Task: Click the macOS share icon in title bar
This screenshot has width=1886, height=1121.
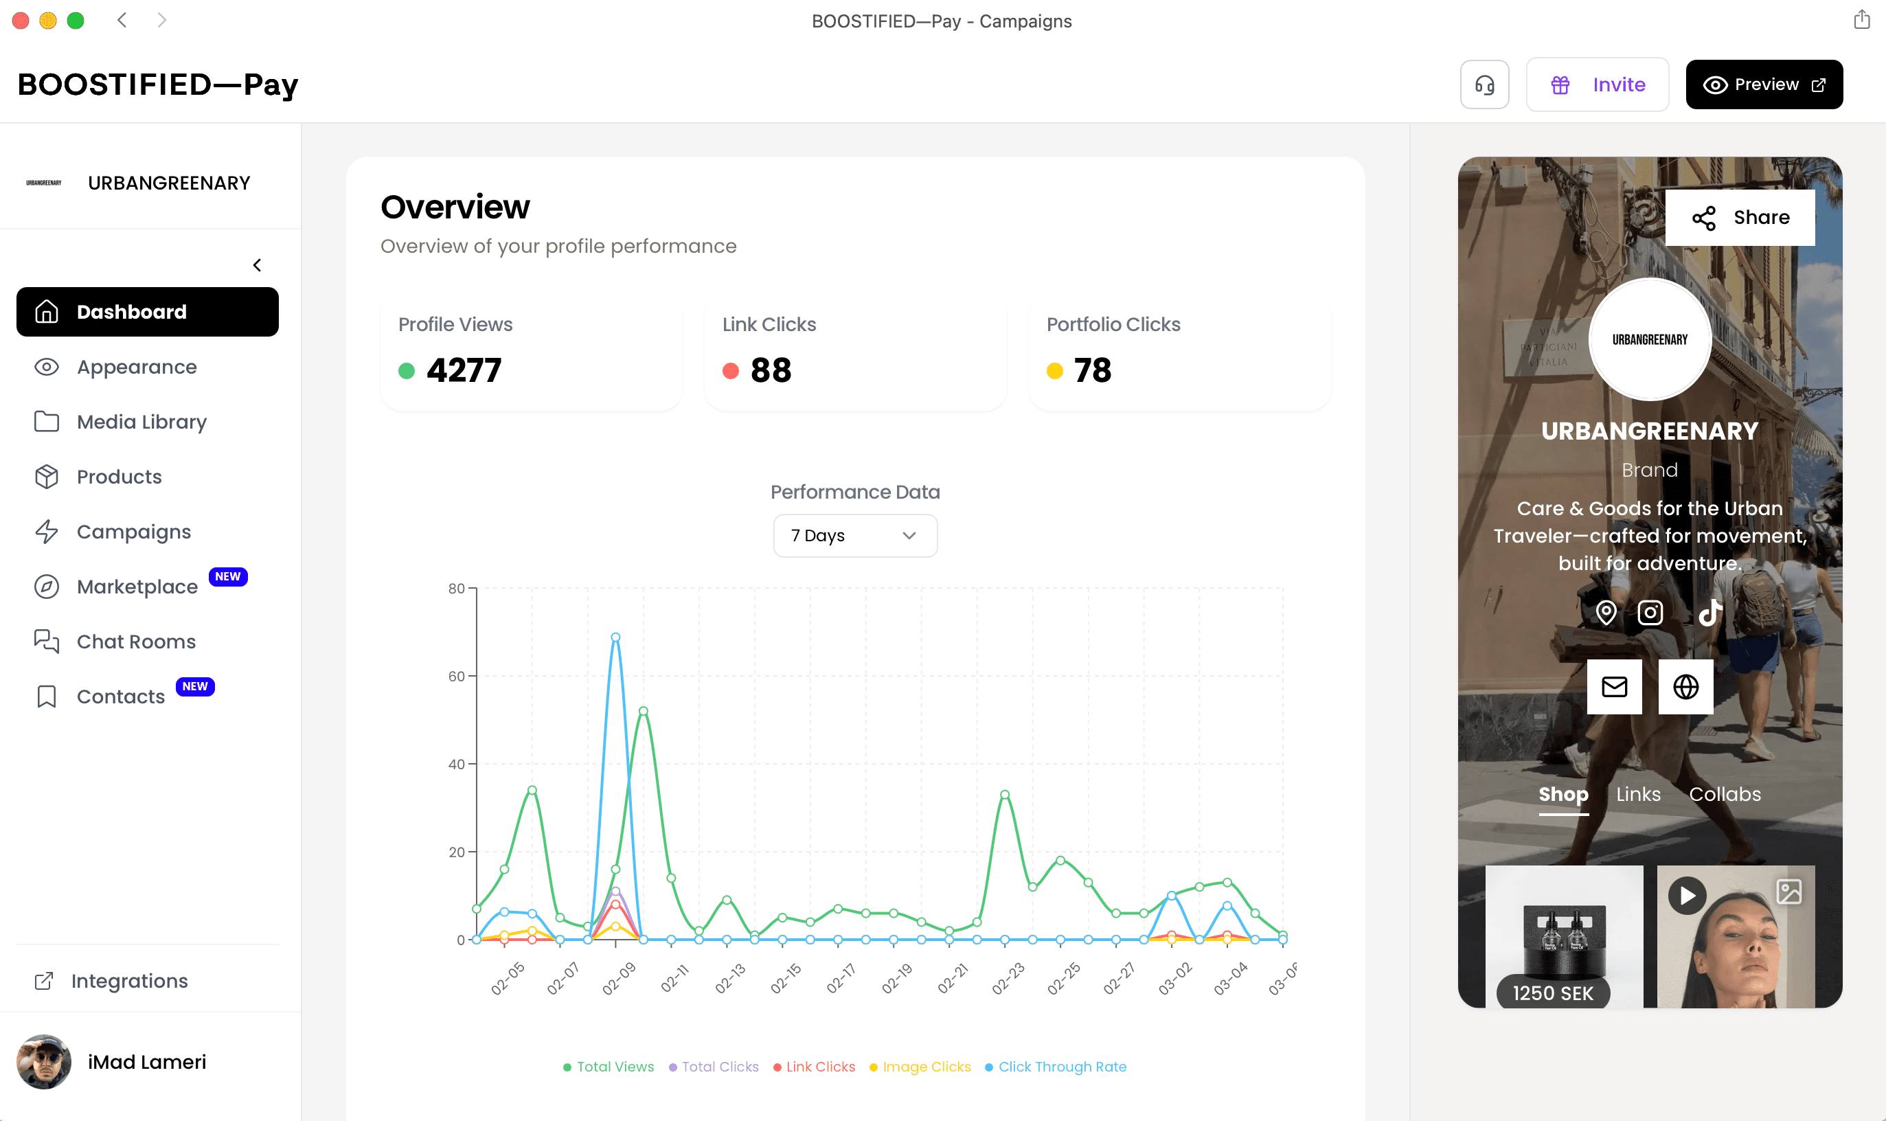Action: tap(1861, 20)
